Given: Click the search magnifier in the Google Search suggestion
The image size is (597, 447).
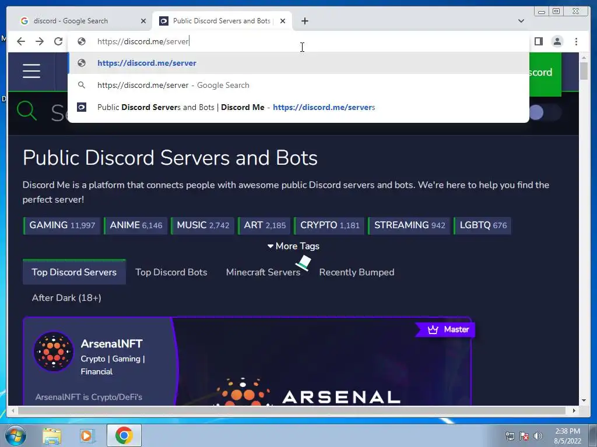Looking at the screenshot, I should pyautogui.click(x=82, y=85).
